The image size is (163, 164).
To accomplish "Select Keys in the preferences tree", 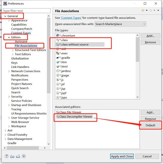I will 14,63.
